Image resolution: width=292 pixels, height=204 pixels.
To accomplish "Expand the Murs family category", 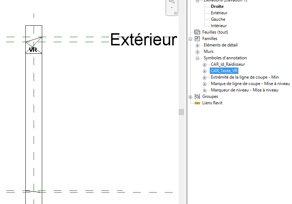I will pyautogui.click(x=197, y=52).
